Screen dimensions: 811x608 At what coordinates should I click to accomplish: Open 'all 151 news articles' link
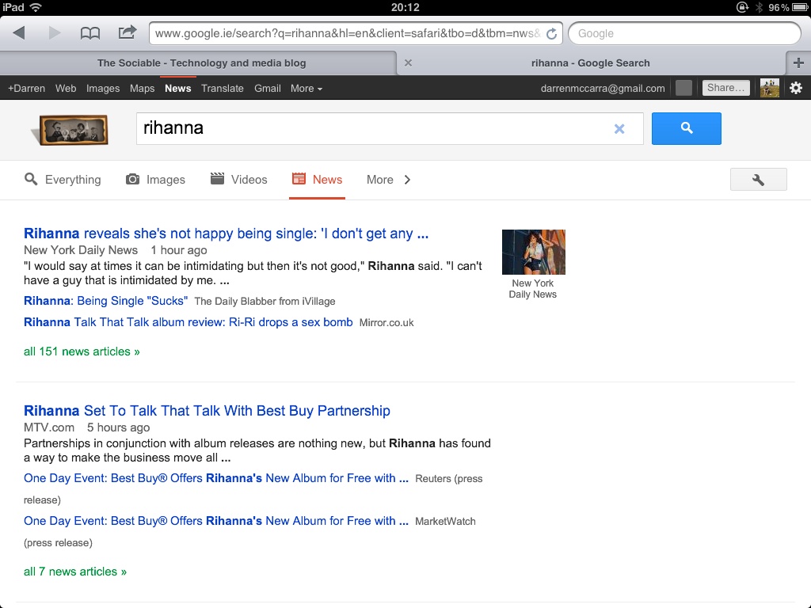pyautogui.click(x=82, y=351)
